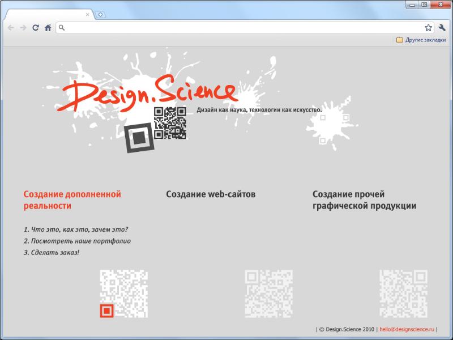Open a new tab with the plus button
453x340 pixels.
click(100, 15)
